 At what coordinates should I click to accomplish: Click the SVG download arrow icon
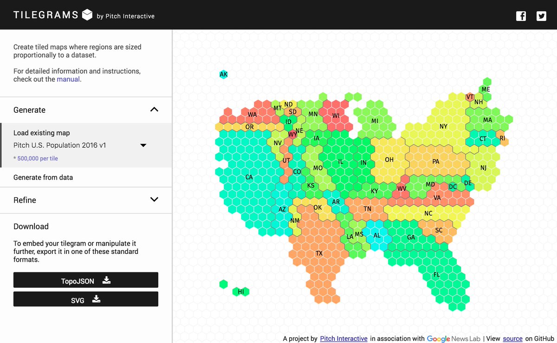point(96,299)
